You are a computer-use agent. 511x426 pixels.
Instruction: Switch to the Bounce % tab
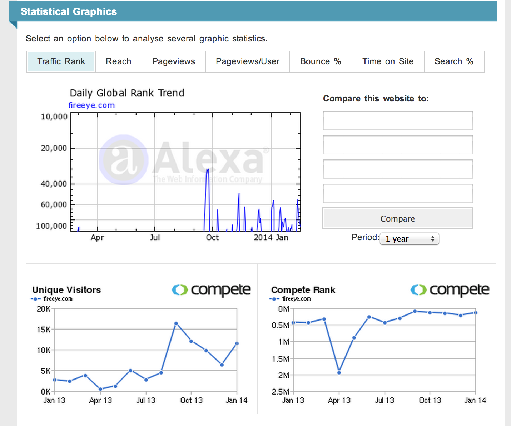pyautogui.click(x=321, y=62)
